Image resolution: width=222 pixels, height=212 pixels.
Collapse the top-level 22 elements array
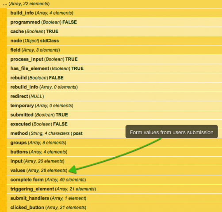click(x=111, y=4)
